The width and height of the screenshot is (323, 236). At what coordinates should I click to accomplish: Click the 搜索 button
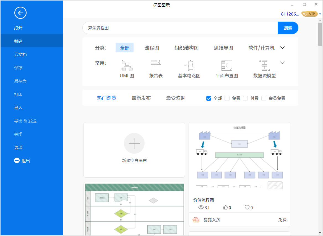288,28
